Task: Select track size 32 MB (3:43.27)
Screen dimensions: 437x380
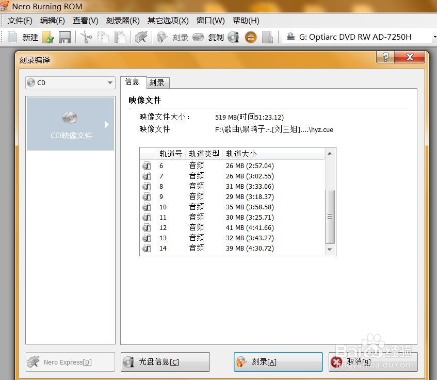Action: 250,238
